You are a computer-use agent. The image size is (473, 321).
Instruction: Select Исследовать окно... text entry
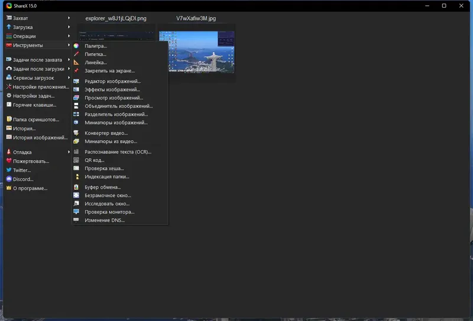pos(107,203)
